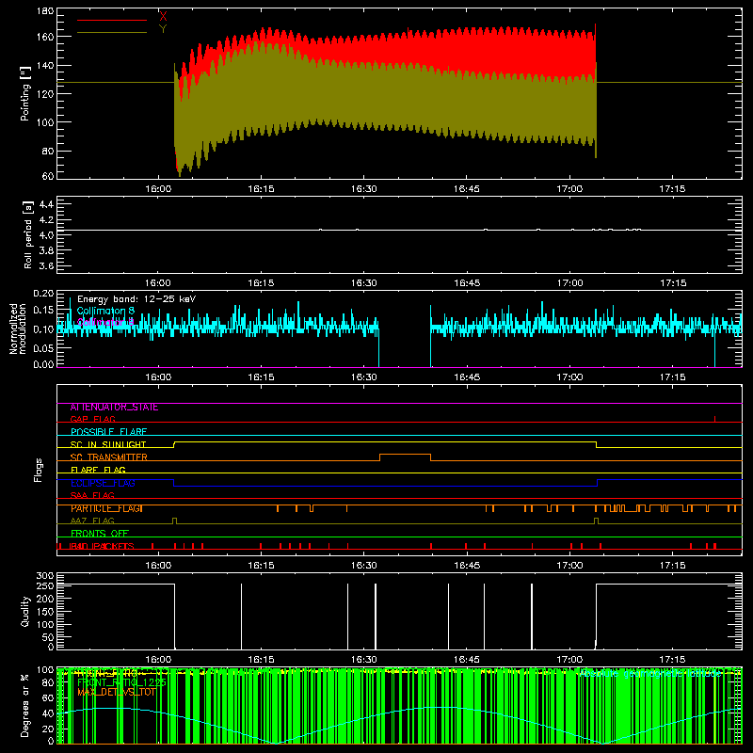The height and width of the screenshot is (753, 753).
Task: Click the 17:00 tick label under Roll period plot
Action: (x=569, y=283)
